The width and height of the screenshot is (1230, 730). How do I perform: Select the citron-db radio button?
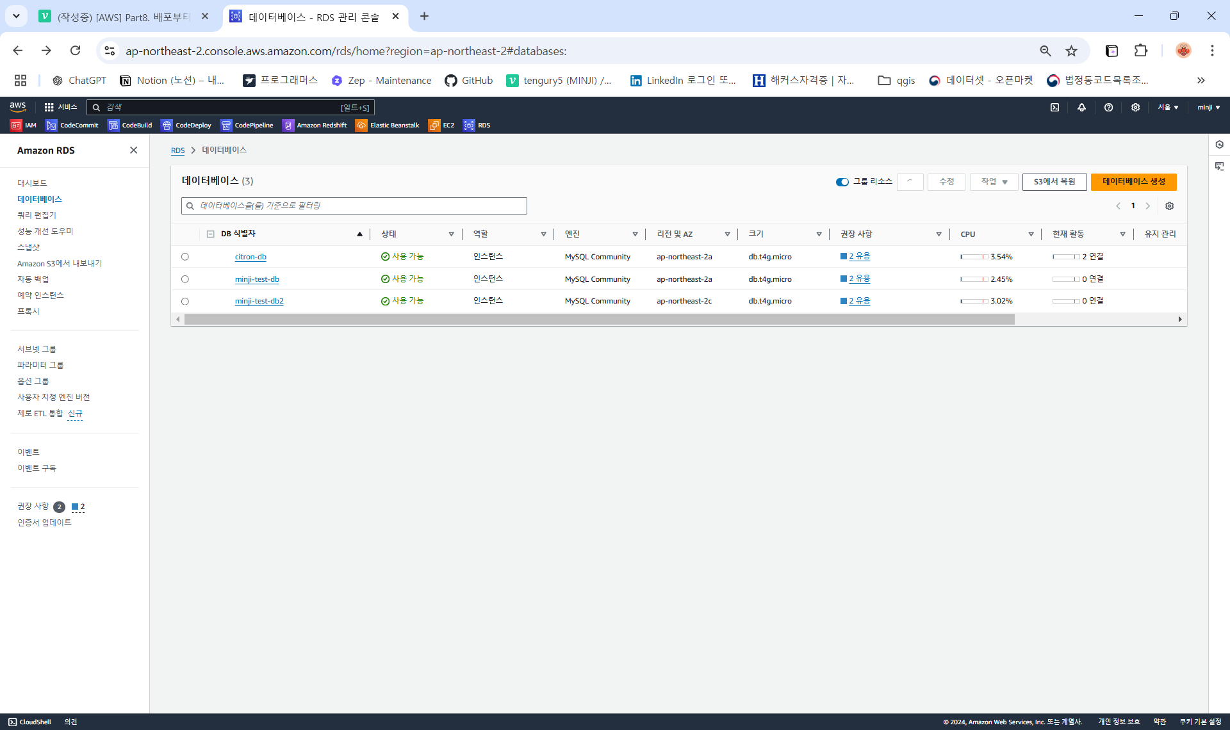tap(185, 257)
